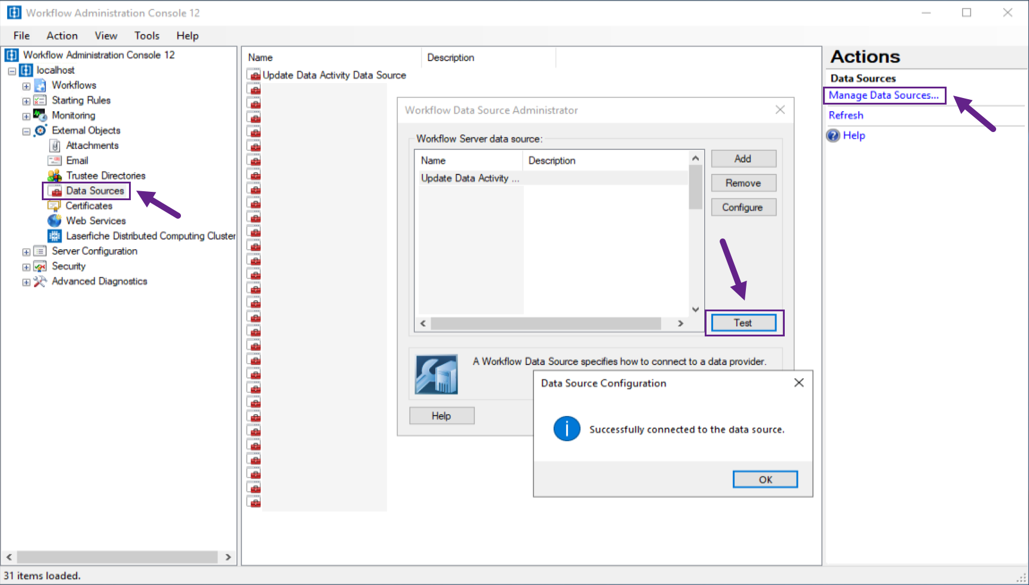The image size is (1029, 585).
Task: Select Trustee Directories in the tree
Action: (106, 176)
